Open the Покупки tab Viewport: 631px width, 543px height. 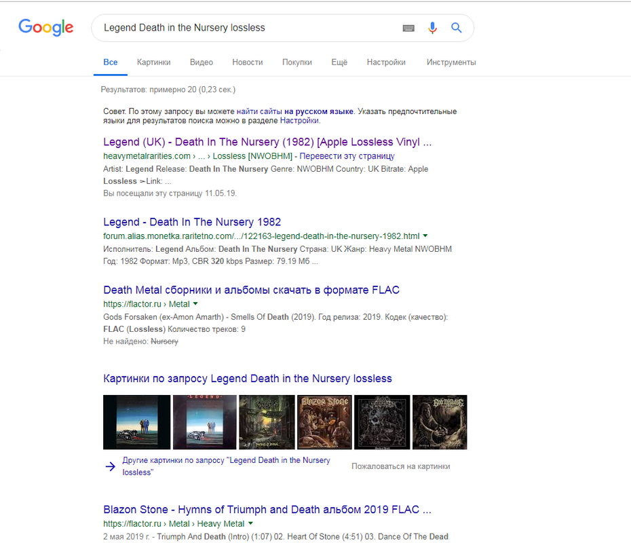pos(297,62)
